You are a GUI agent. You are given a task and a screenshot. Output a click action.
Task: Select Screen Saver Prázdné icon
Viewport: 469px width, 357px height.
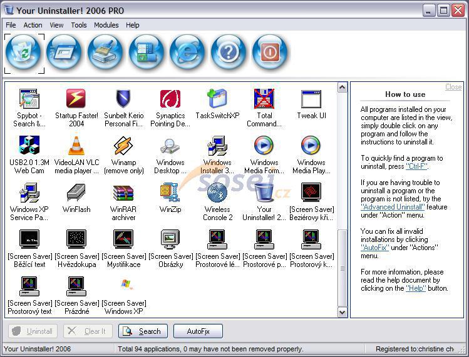coord(76,286)
